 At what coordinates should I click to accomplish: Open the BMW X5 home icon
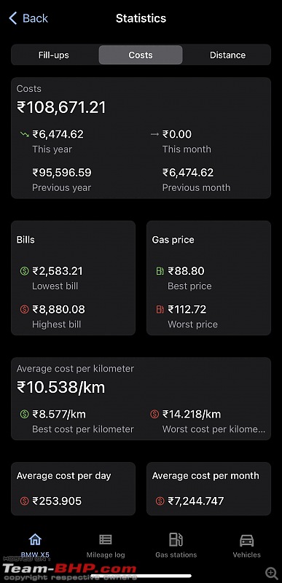[x=35, y=539]
